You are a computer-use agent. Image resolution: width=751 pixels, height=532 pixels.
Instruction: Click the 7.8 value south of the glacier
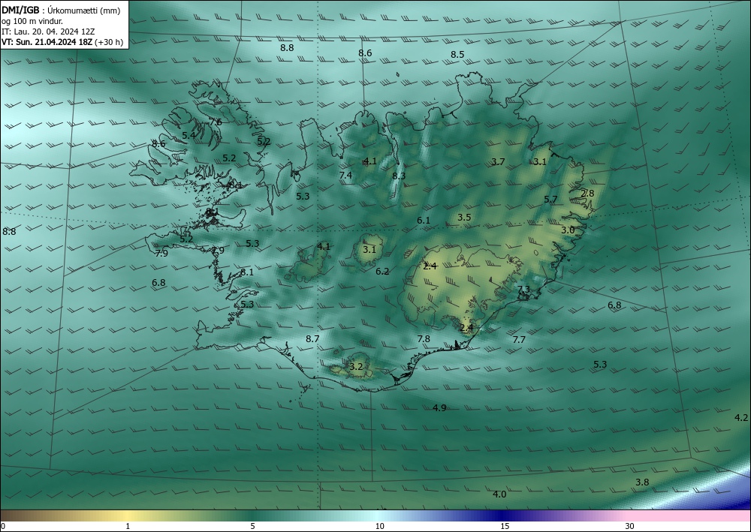(424, 338)
